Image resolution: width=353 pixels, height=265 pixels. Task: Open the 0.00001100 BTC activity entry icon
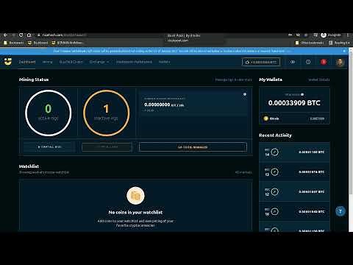tap(274, 152)
